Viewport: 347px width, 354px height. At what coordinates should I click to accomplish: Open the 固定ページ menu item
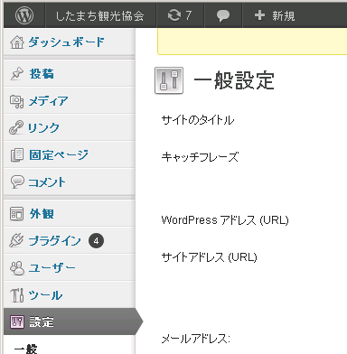(x=59, y=155)
